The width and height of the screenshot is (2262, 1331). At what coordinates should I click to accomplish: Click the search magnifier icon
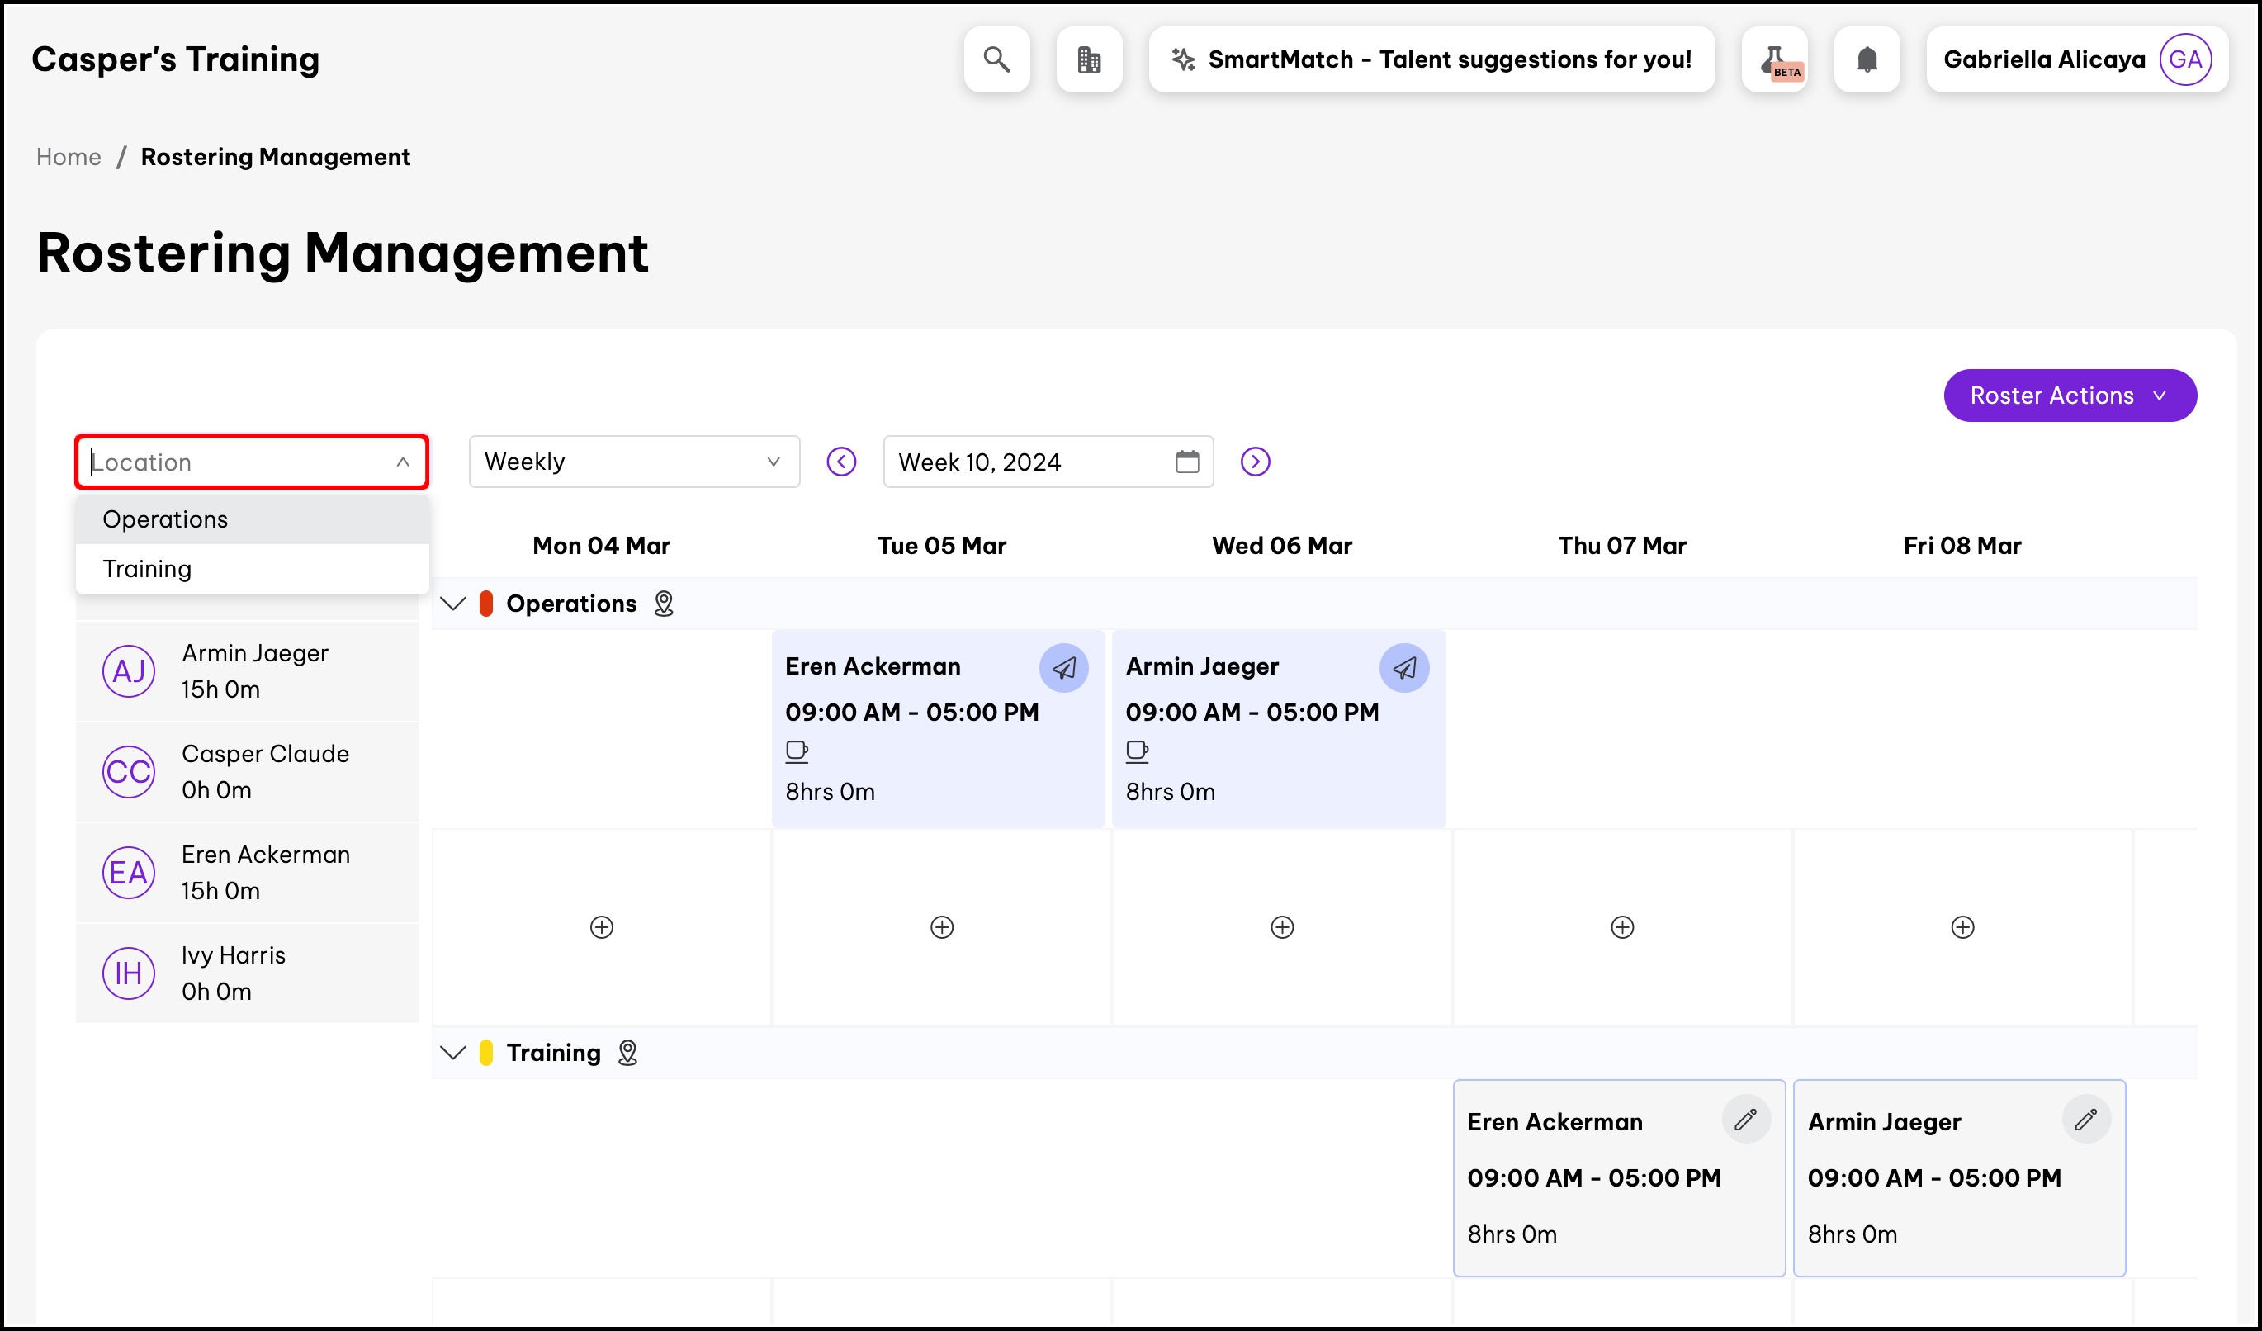tap(996, 59)
